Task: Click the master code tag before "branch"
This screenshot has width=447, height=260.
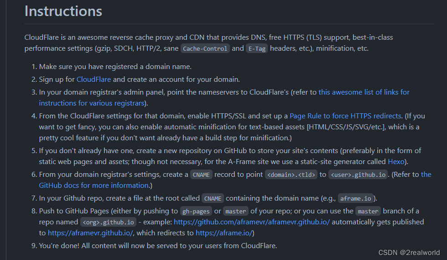Action: (x=368, y=211)
